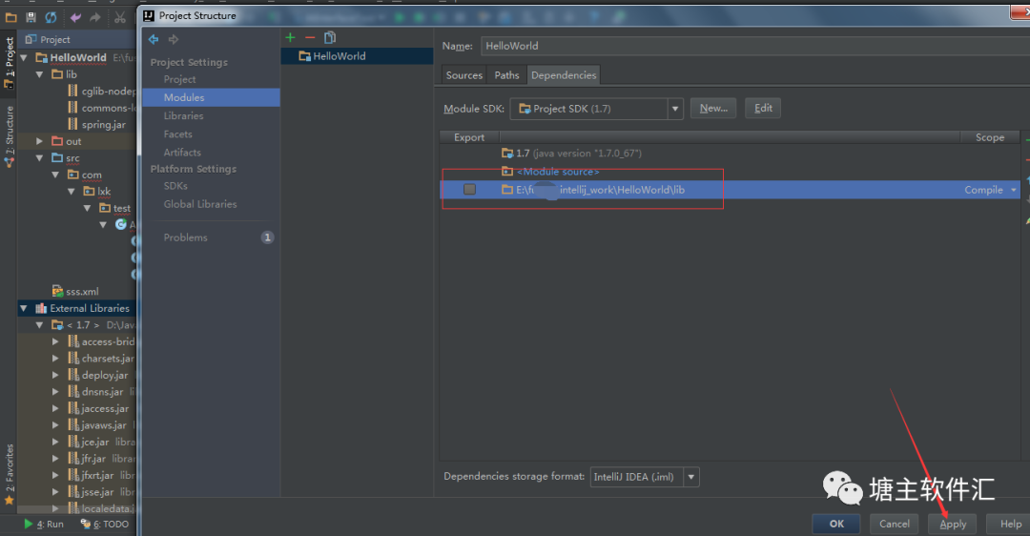Click the Apply button

click(953, 525)
